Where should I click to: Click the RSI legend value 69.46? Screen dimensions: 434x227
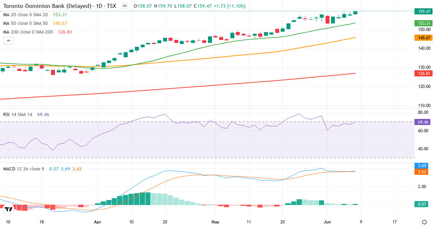pyautogui.click(x=43, y=114)
